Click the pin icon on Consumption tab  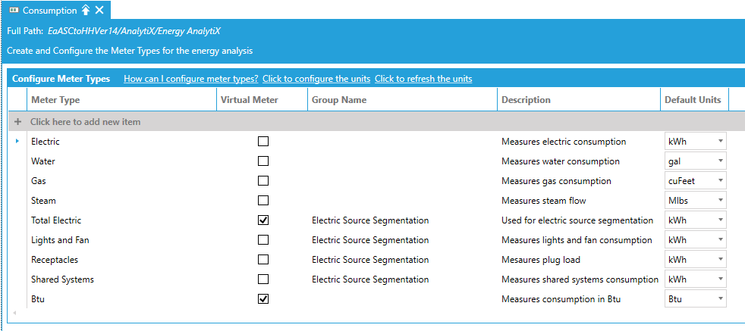pos(86,11)
